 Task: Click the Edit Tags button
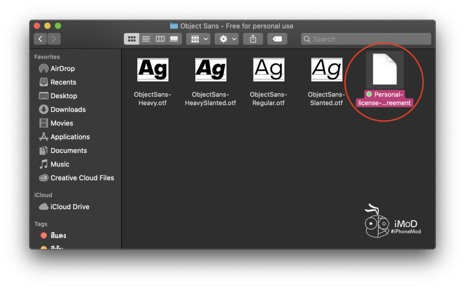pyautogui.click(x=277, y=39)
